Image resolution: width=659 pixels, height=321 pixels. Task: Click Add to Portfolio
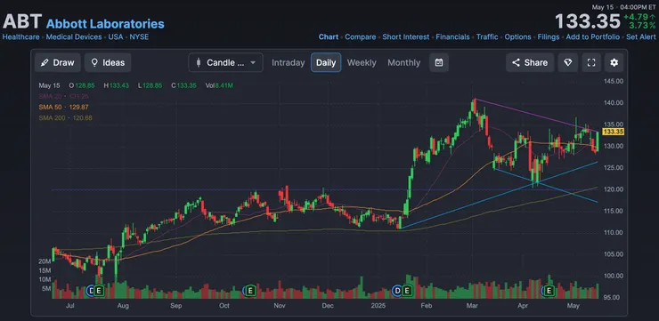point(592,37)
